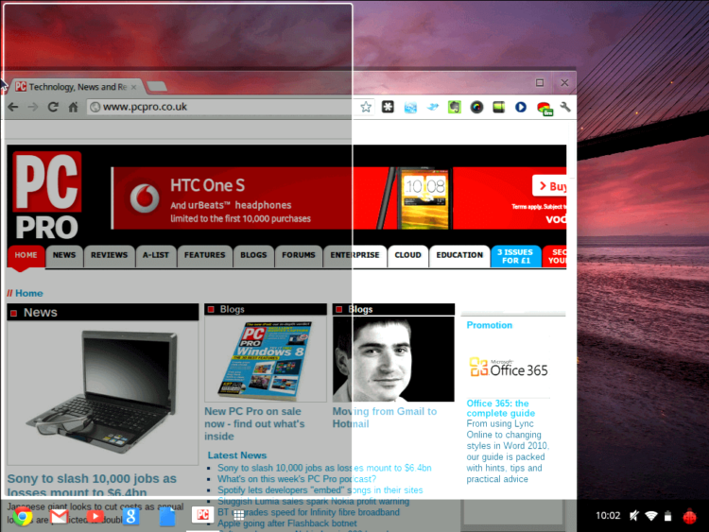Screen dimensions: 709x532
Task: Go to BLOGS navigation tab
Action: pyautogui.click(x=253, y=255)
